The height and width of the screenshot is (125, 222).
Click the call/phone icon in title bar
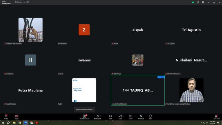point(198,2)
